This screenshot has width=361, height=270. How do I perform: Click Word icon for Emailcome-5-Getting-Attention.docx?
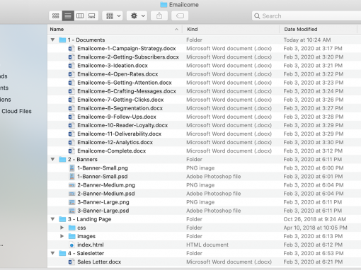(71, 83)
